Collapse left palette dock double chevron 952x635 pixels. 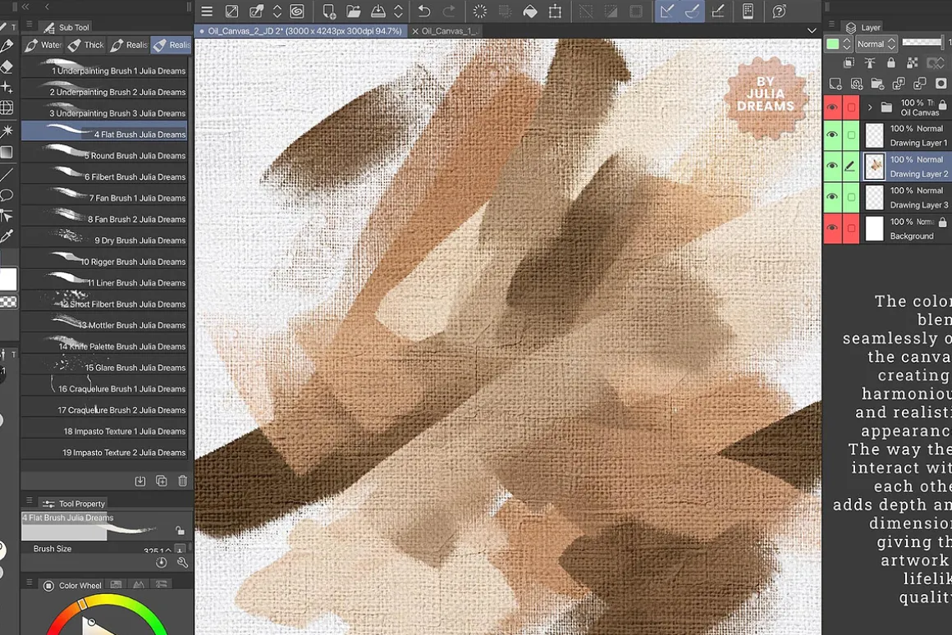point(25,7)
